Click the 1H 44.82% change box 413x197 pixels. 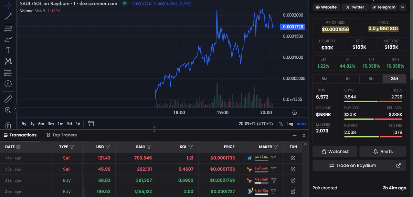click(x=347, y=62)
